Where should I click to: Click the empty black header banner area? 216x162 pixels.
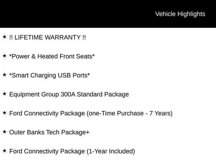click(x=67, y=14)
